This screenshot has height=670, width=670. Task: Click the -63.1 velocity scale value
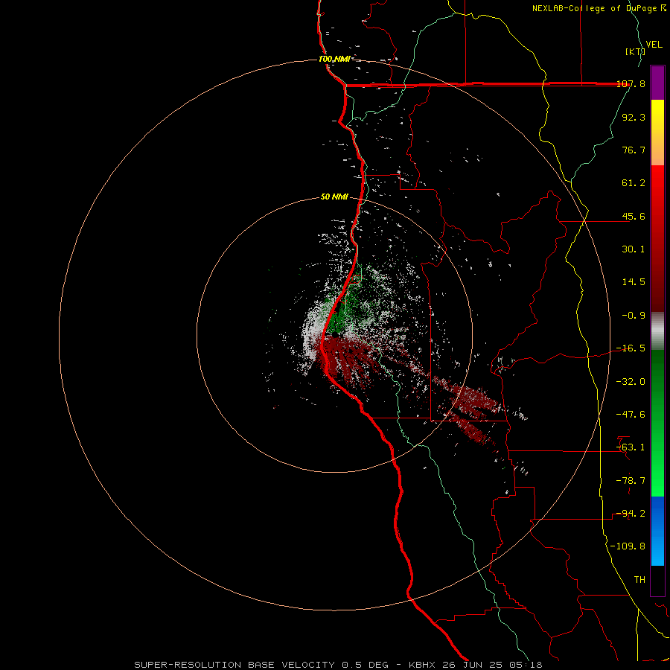click(x=631, y=447)
